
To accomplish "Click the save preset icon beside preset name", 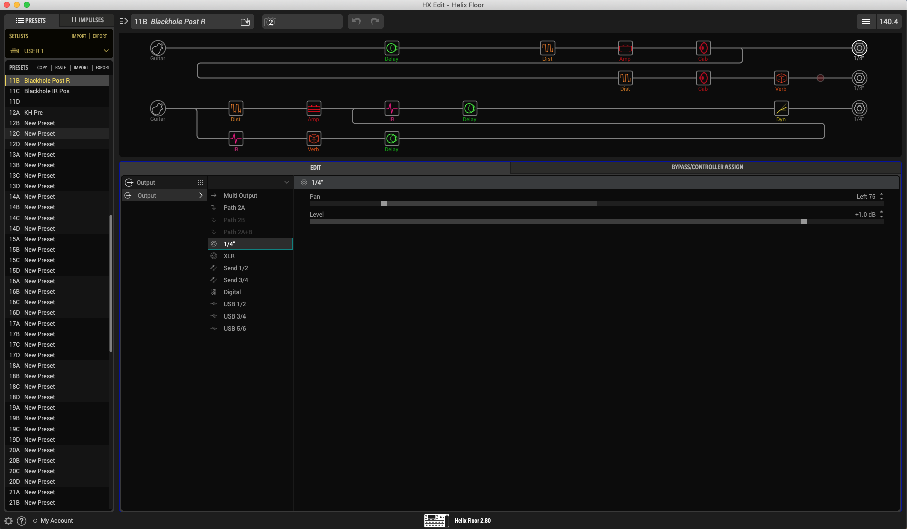I will (x=245, y=22).
